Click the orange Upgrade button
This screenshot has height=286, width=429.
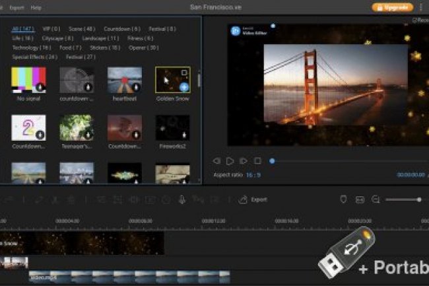tap(393, 7)
